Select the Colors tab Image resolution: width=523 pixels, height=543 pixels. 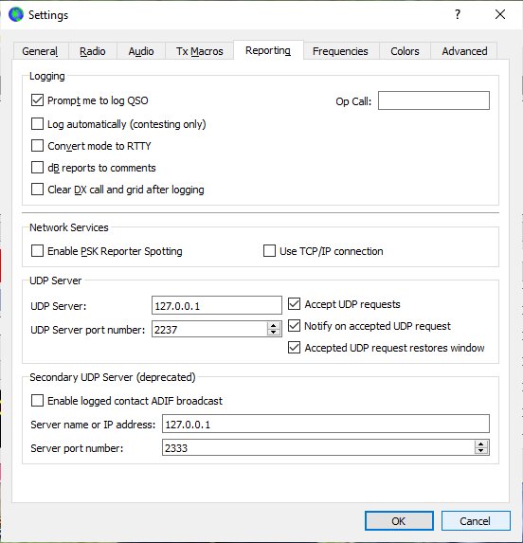pyautogui.click(x=405, y=51)
